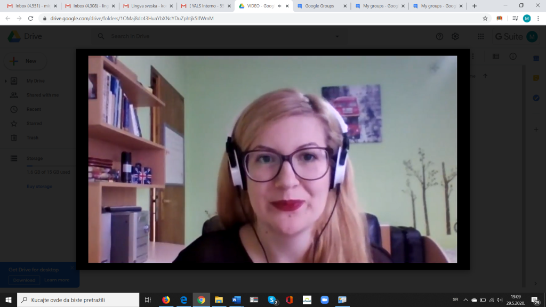Open the Google apps grid launcher
546x307 pixels.
click(480, 37)
